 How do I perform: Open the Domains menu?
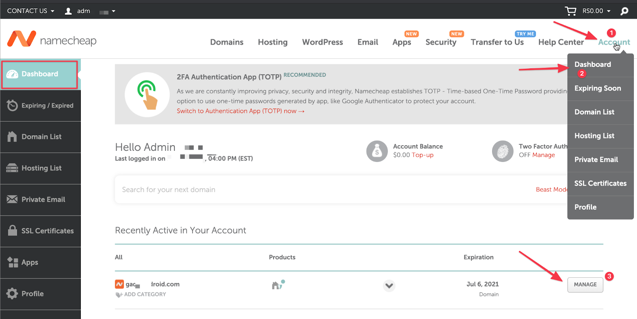(227, 42)
